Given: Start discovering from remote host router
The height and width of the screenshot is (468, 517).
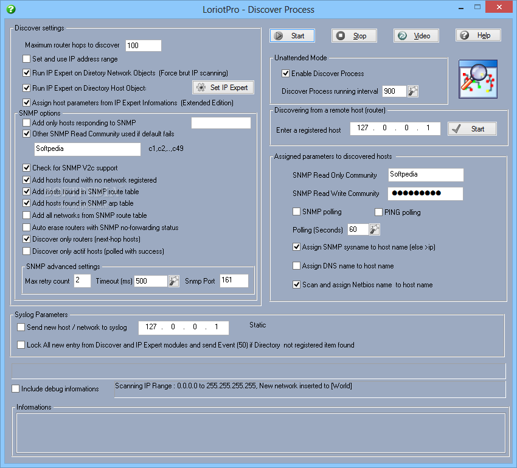Looking at the screenshot, I should pyautogui.click(x=472, y=129).
